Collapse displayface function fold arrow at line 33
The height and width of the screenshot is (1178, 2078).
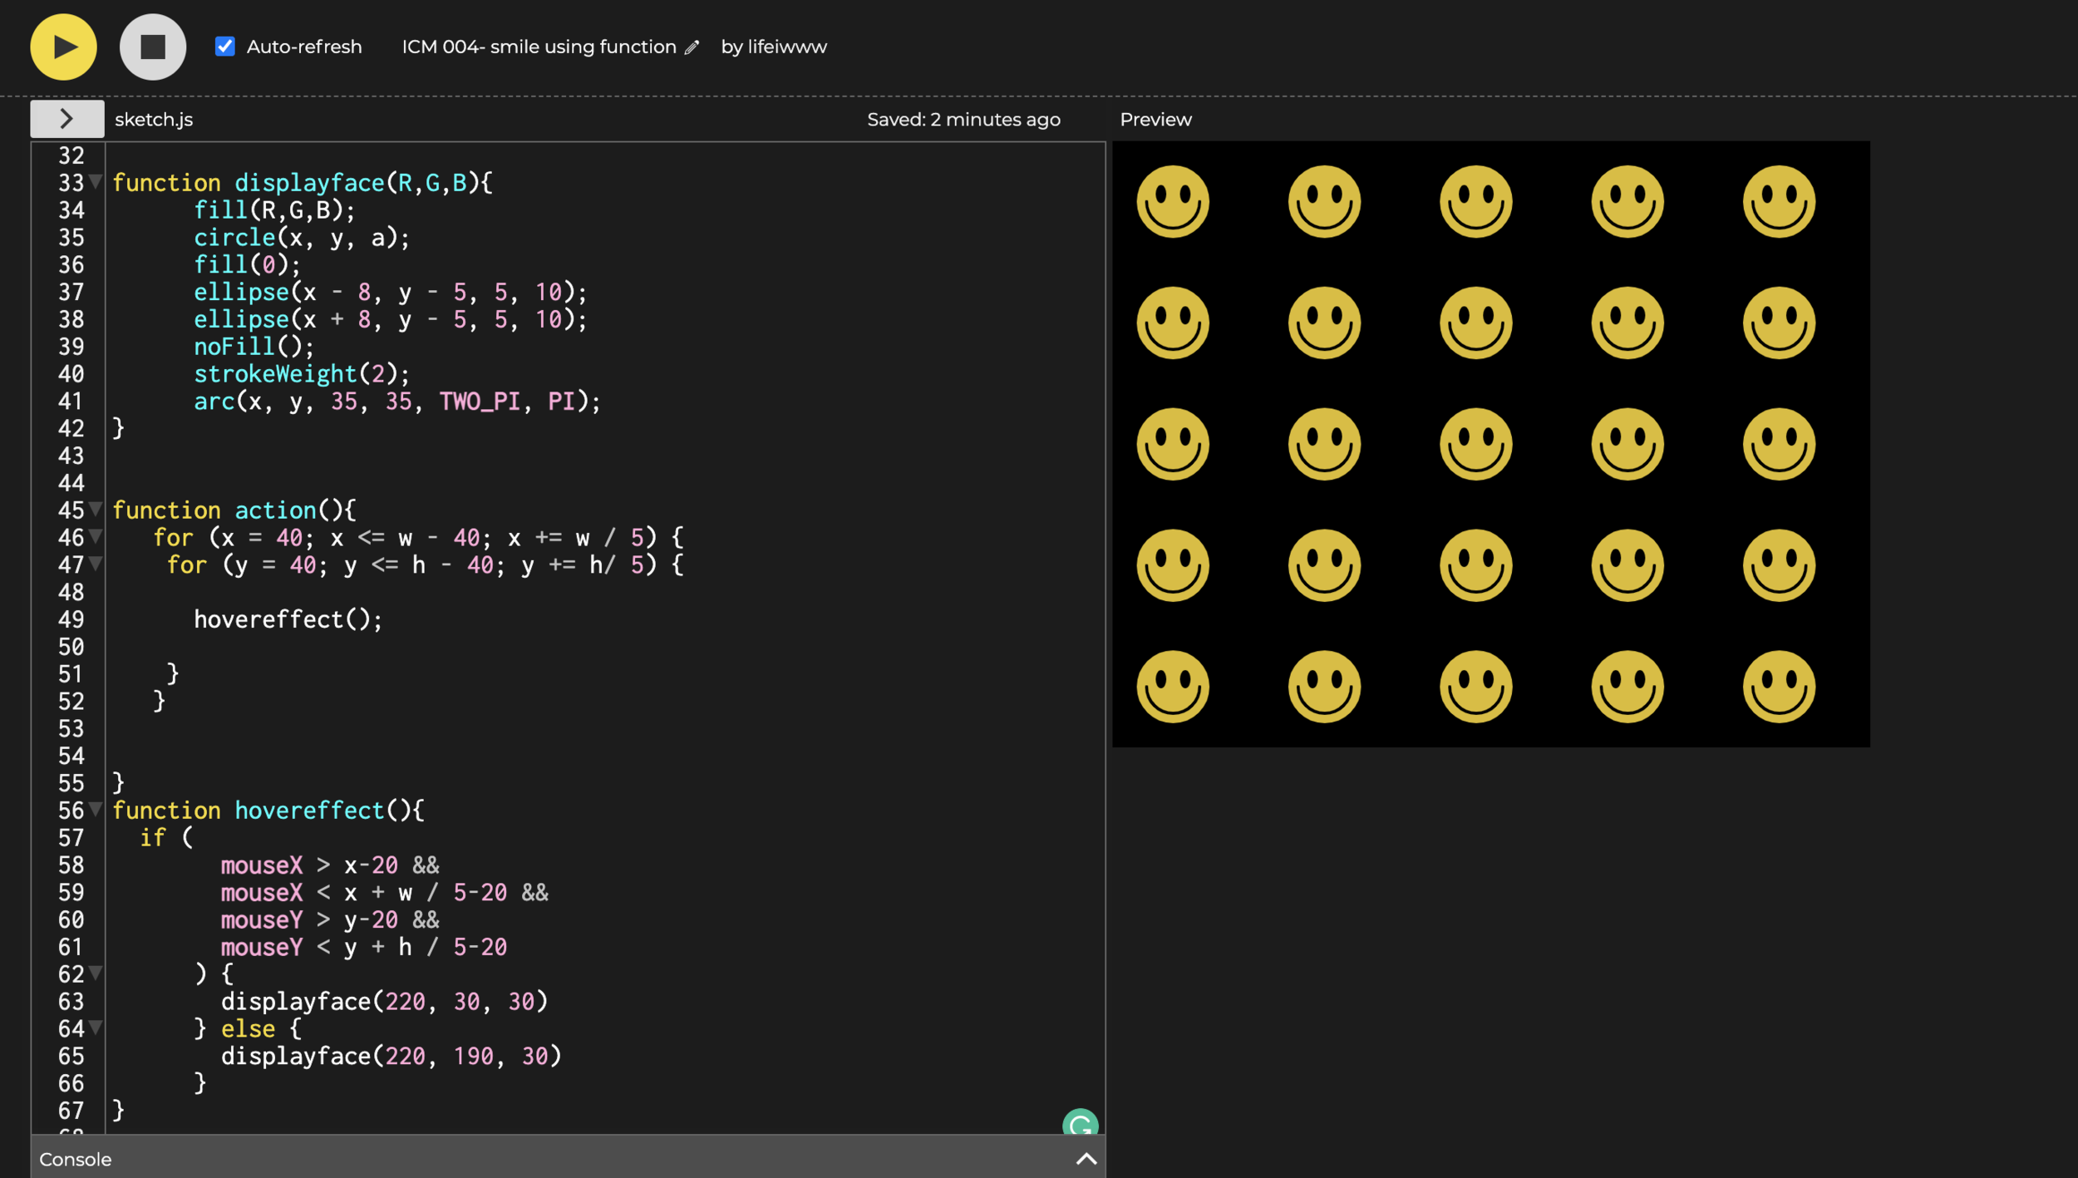pyautogui.click(x=96, y=181)
